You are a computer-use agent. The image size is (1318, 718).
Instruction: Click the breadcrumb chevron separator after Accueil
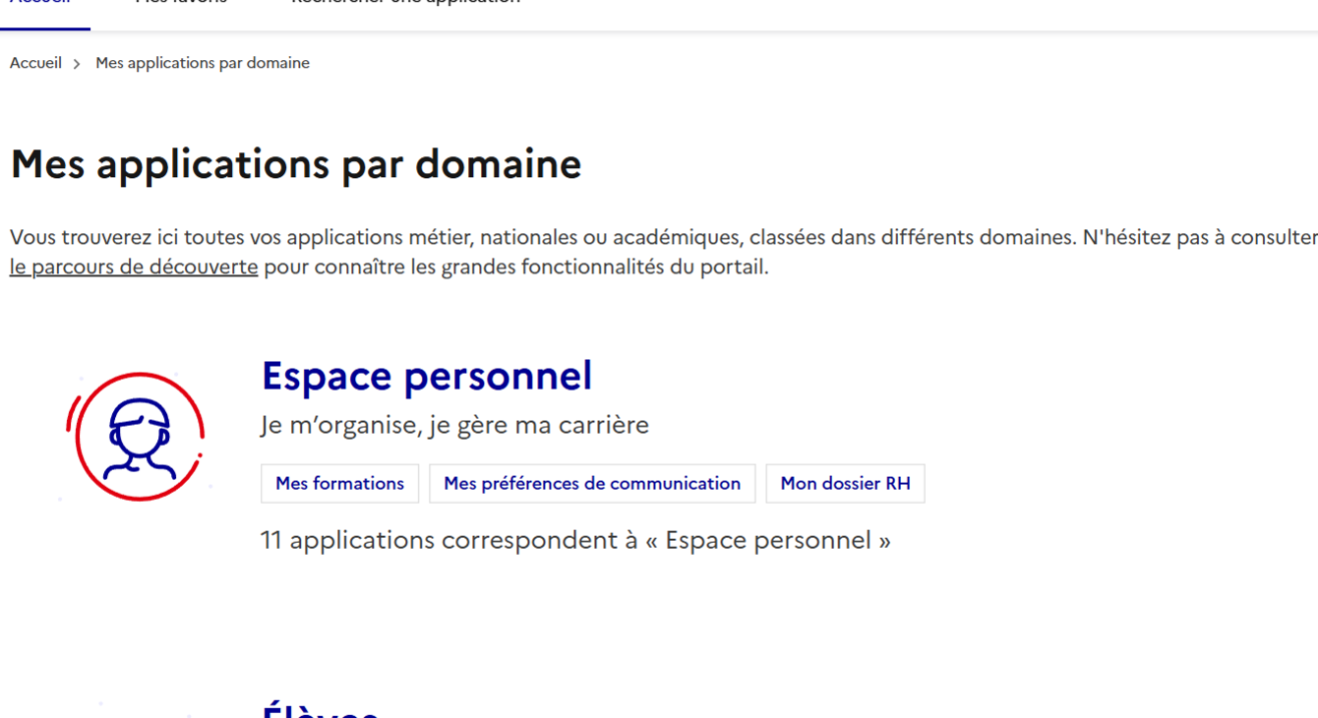(77, 64)
